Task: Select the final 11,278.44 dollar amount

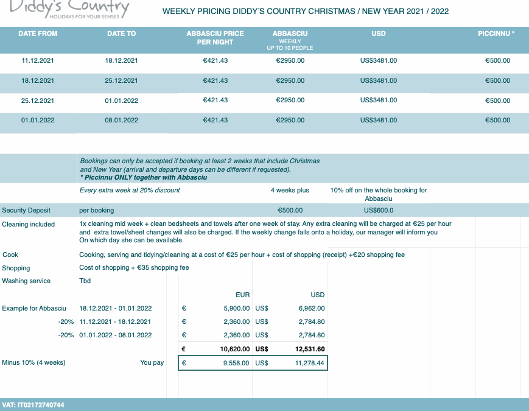Action: pyautogui.click(x=309, y=363)
